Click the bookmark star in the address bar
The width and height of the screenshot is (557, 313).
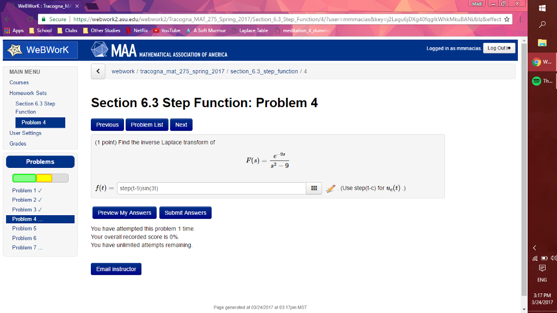[507, 17]
